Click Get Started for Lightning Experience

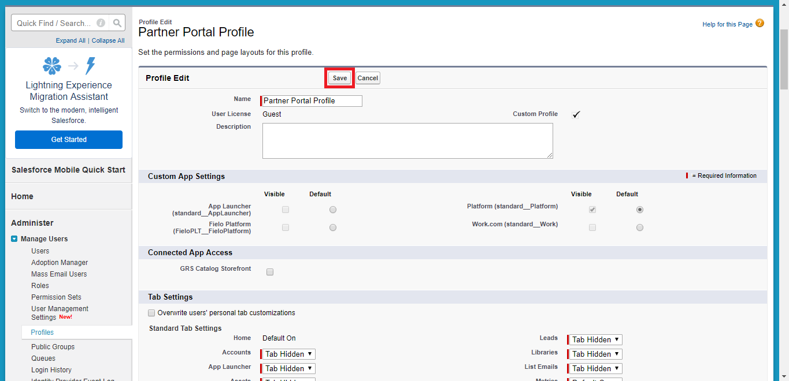click(x=69, y=140)
